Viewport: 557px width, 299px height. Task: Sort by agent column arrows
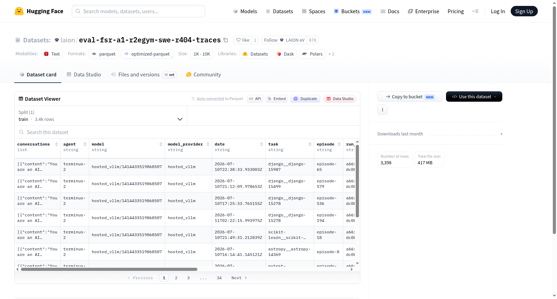click(x=85, y=144)
